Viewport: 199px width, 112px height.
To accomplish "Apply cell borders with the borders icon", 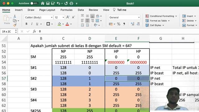I will pyautogui.click(x=48, y=24).
